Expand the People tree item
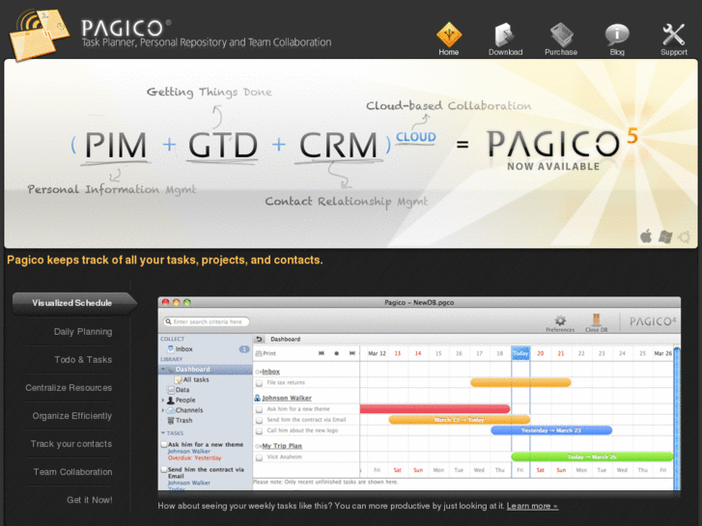The height and width of the screenshot is (526, 702). pyautogui.click(x=162, y=400)
